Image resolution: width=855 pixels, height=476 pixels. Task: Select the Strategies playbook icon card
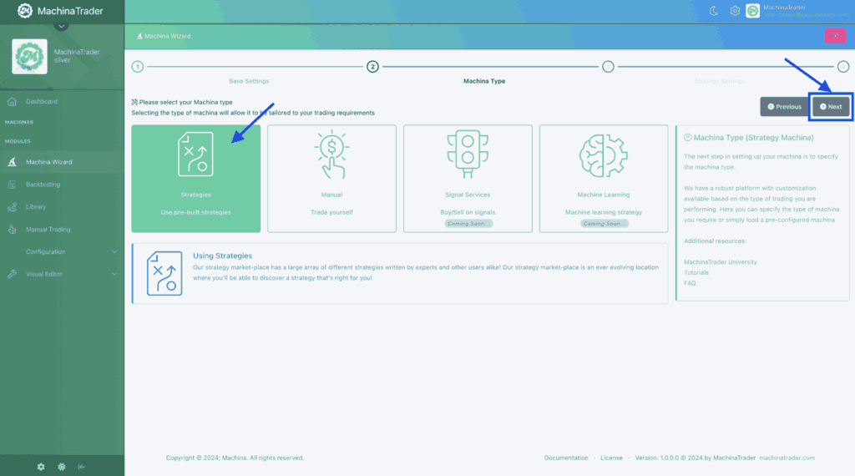tap(195, 154)
